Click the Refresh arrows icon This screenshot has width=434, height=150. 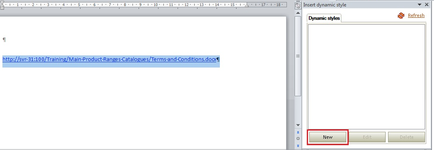(401, 16)
